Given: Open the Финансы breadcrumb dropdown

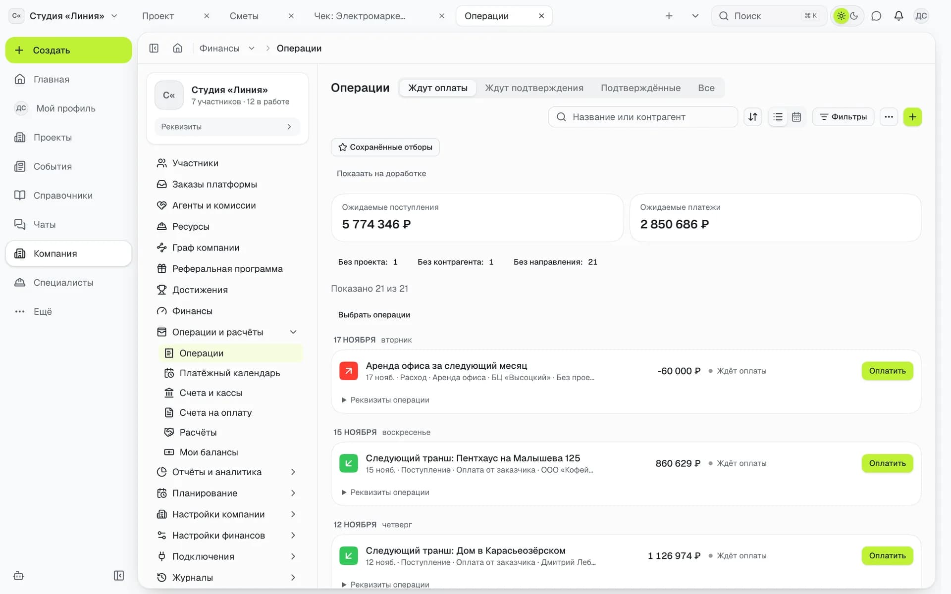Looking at the screenshot, I should [x=227, y=48].
